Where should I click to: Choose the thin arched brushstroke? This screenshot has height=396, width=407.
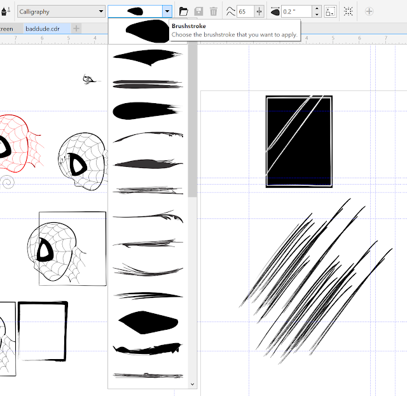pyautogui.click(x=148, y=137)
